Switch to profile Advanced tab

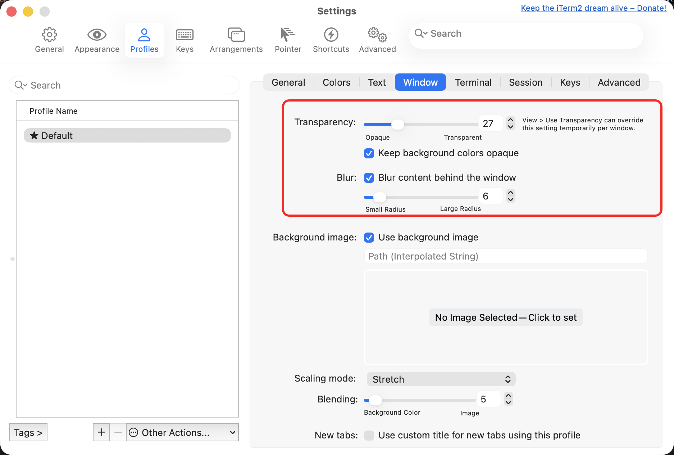pos(619,82)
